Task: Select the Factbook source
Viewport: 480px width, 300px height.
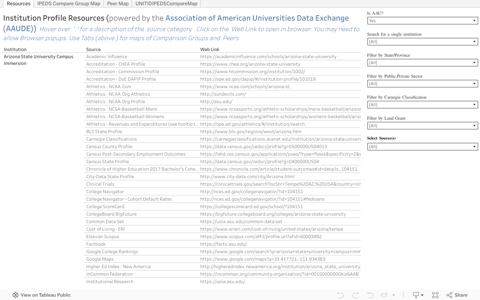Action: (96, 244)
